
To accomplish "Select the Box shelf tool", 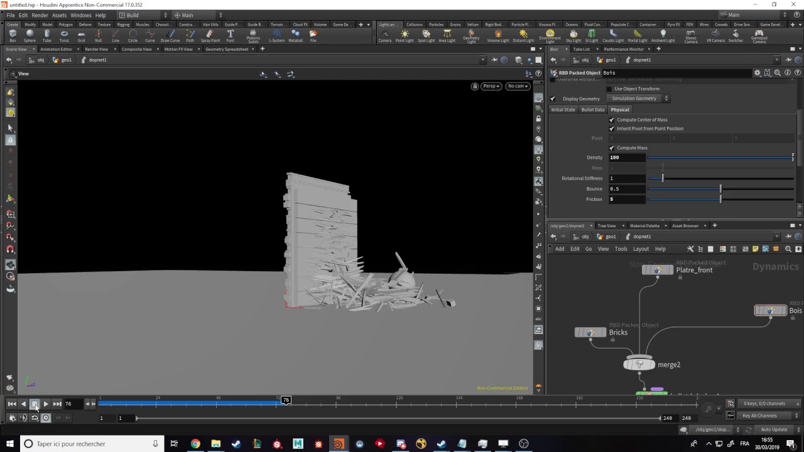I will [13, 36].
